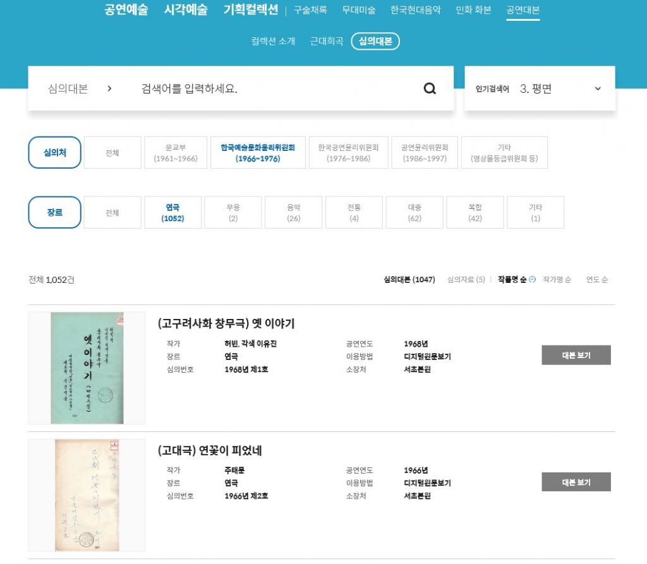Sort results by 연도 순
Image resolution: width=647 pixels, height=564 pixels.
click(x=596, y=280)
